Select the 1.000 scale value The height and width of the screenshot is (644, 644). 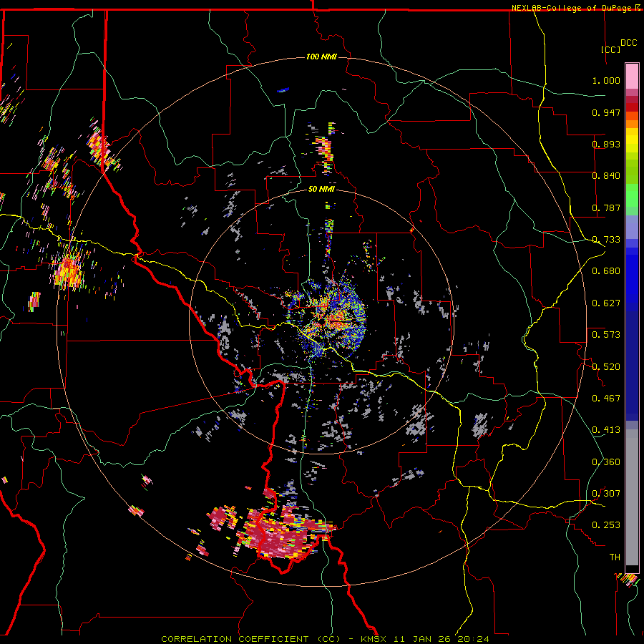606,80
